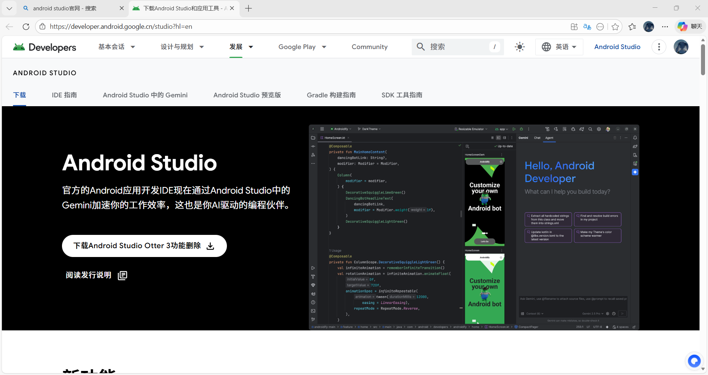
Task: Click 下载Android Studio Otter download button
Action: 144,246
